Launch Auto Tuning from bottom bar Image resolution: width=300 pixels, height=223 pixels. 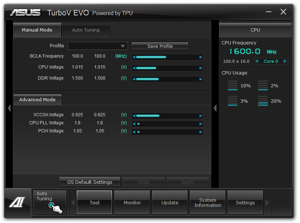(x=50, y=202)
